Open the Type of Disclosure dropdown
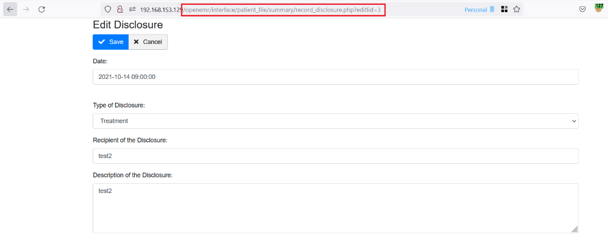The height and width of the screenshot is (251, 608). coord(336,121)
